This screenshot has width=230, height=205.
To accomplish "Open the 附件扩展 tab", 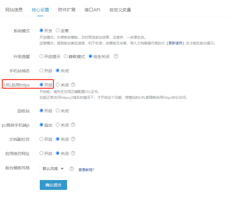I will pyautogui.click(x=67, y=10).
